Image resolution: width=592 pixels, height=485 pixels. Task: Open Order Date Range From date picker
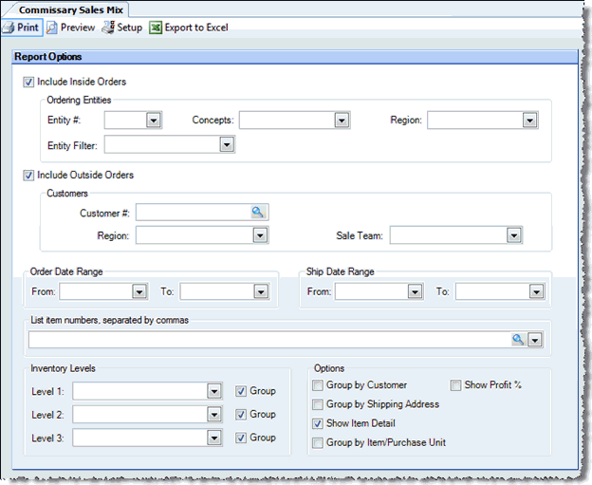tap(139, 292)
